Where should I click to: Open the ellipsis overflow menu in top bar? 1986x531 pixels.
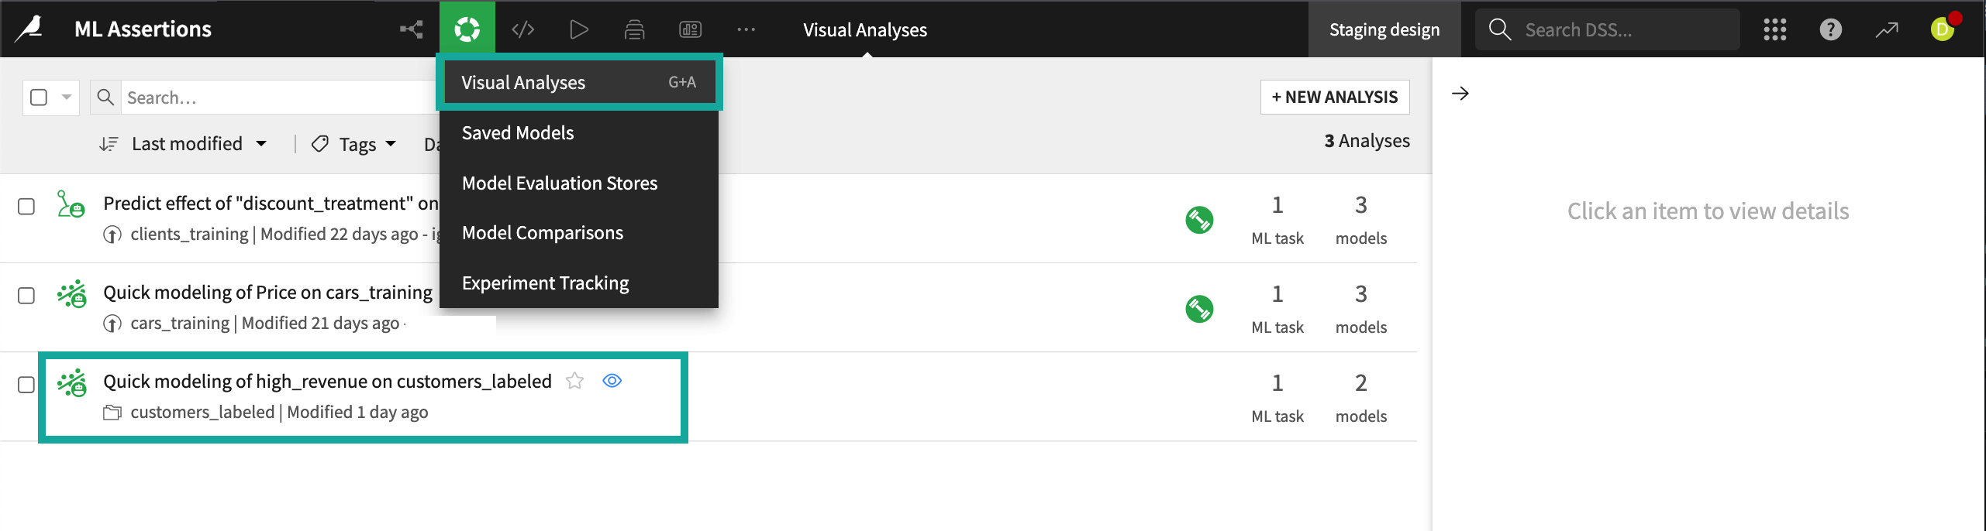coord(746,29)
